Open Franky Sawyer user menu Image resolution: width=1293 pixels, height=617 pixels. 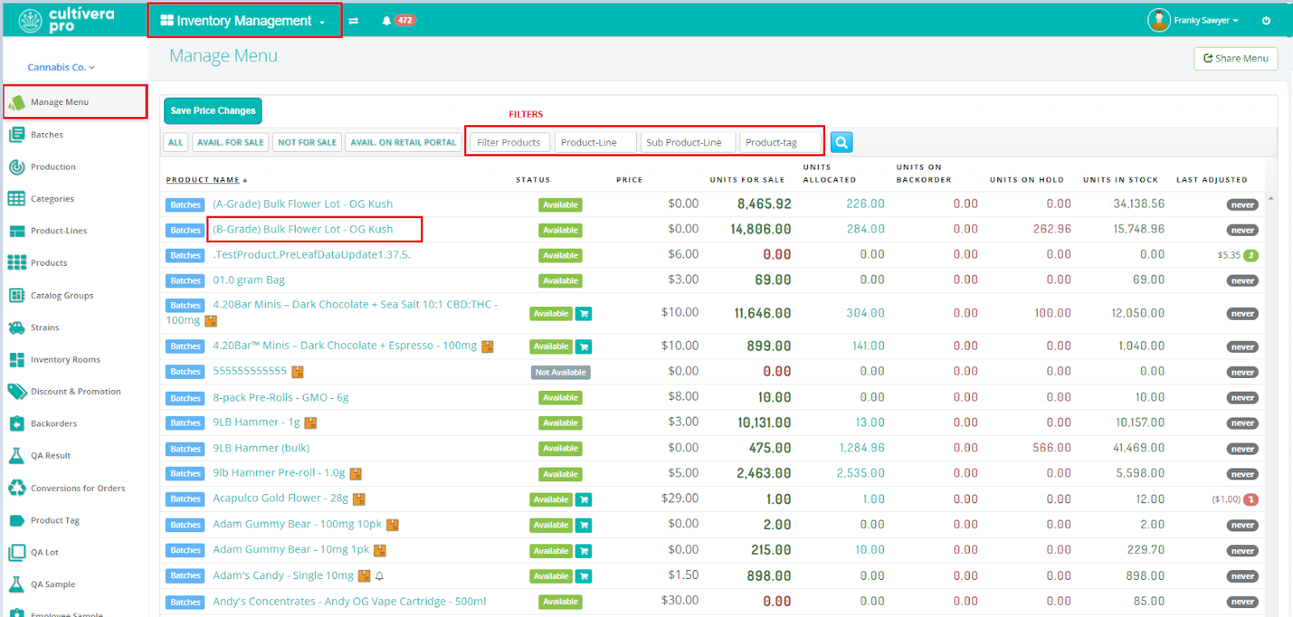point(1204,20)
